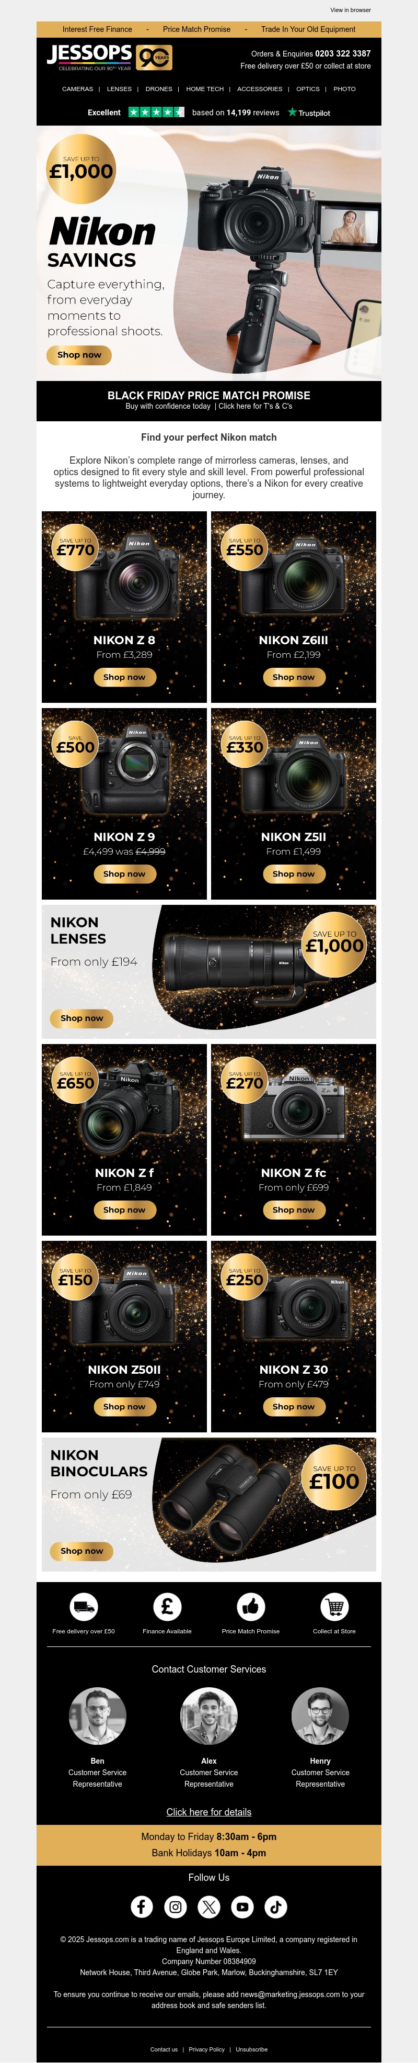Click the Price Match thumbs-up icon
This screenshot has width=418, height=2063.
tap(250, 1607)
